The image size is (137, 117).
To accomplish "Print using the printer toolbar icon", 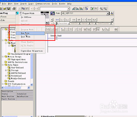I will (14, 9).
